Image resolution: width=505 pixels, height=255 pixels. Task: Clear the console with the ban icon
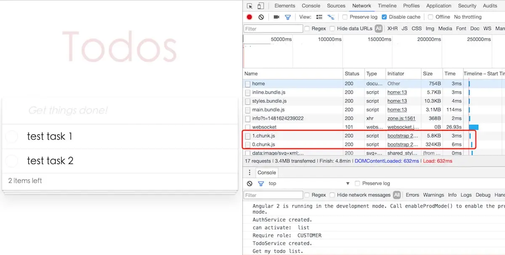click(x=250, y=183)
